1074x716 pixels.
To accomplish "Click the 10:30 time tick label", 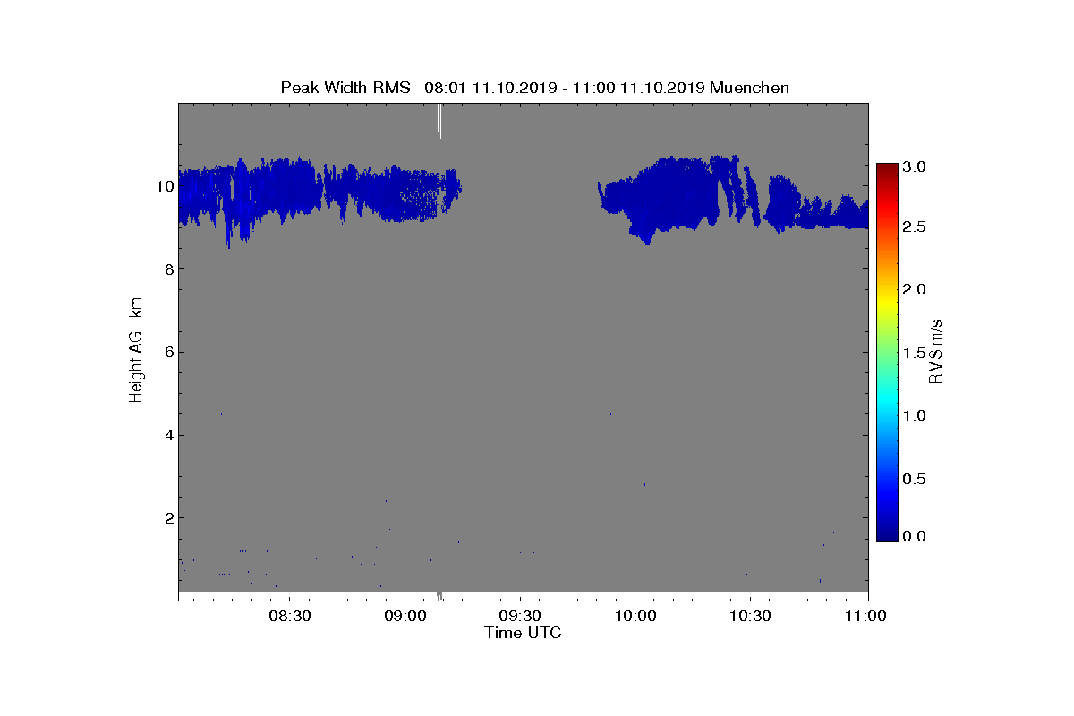I will tap(750, 617).
